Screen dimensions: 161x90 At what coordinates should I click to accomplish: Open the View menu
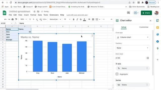point(20,15)
